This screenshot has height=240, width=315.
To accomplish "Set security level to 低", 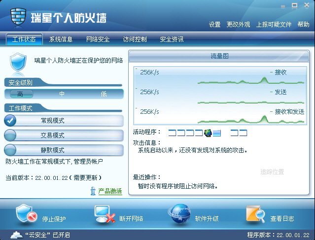I will tap(104, 94).
